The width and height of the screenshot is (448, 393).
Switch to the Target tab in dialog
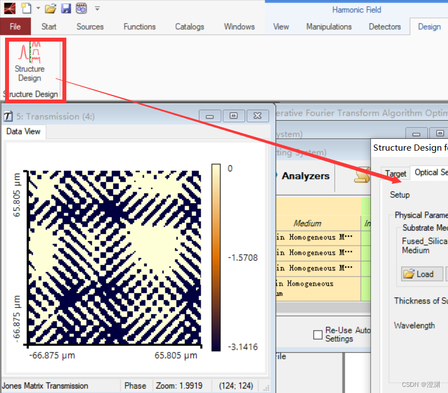tap(396, 173)
